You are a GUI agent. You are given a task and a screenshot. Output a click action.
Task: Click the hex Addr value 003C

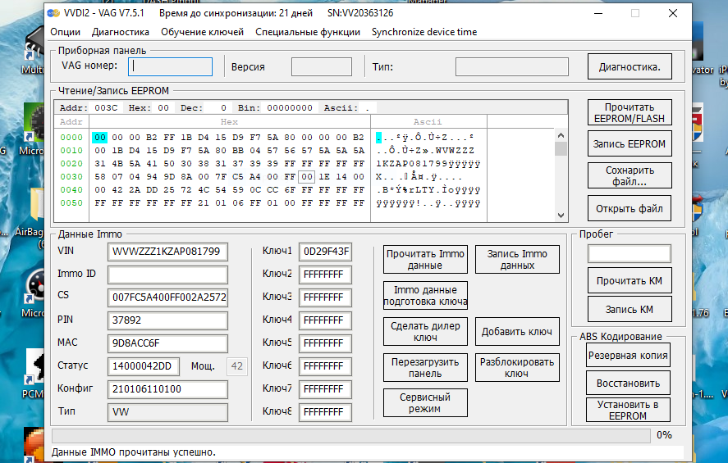point(106,108)
